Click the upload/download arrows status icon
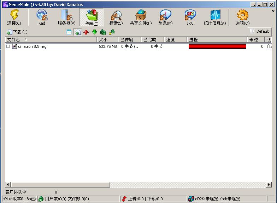This screenshot has width=277, height=203. click(x=124, y=199)
